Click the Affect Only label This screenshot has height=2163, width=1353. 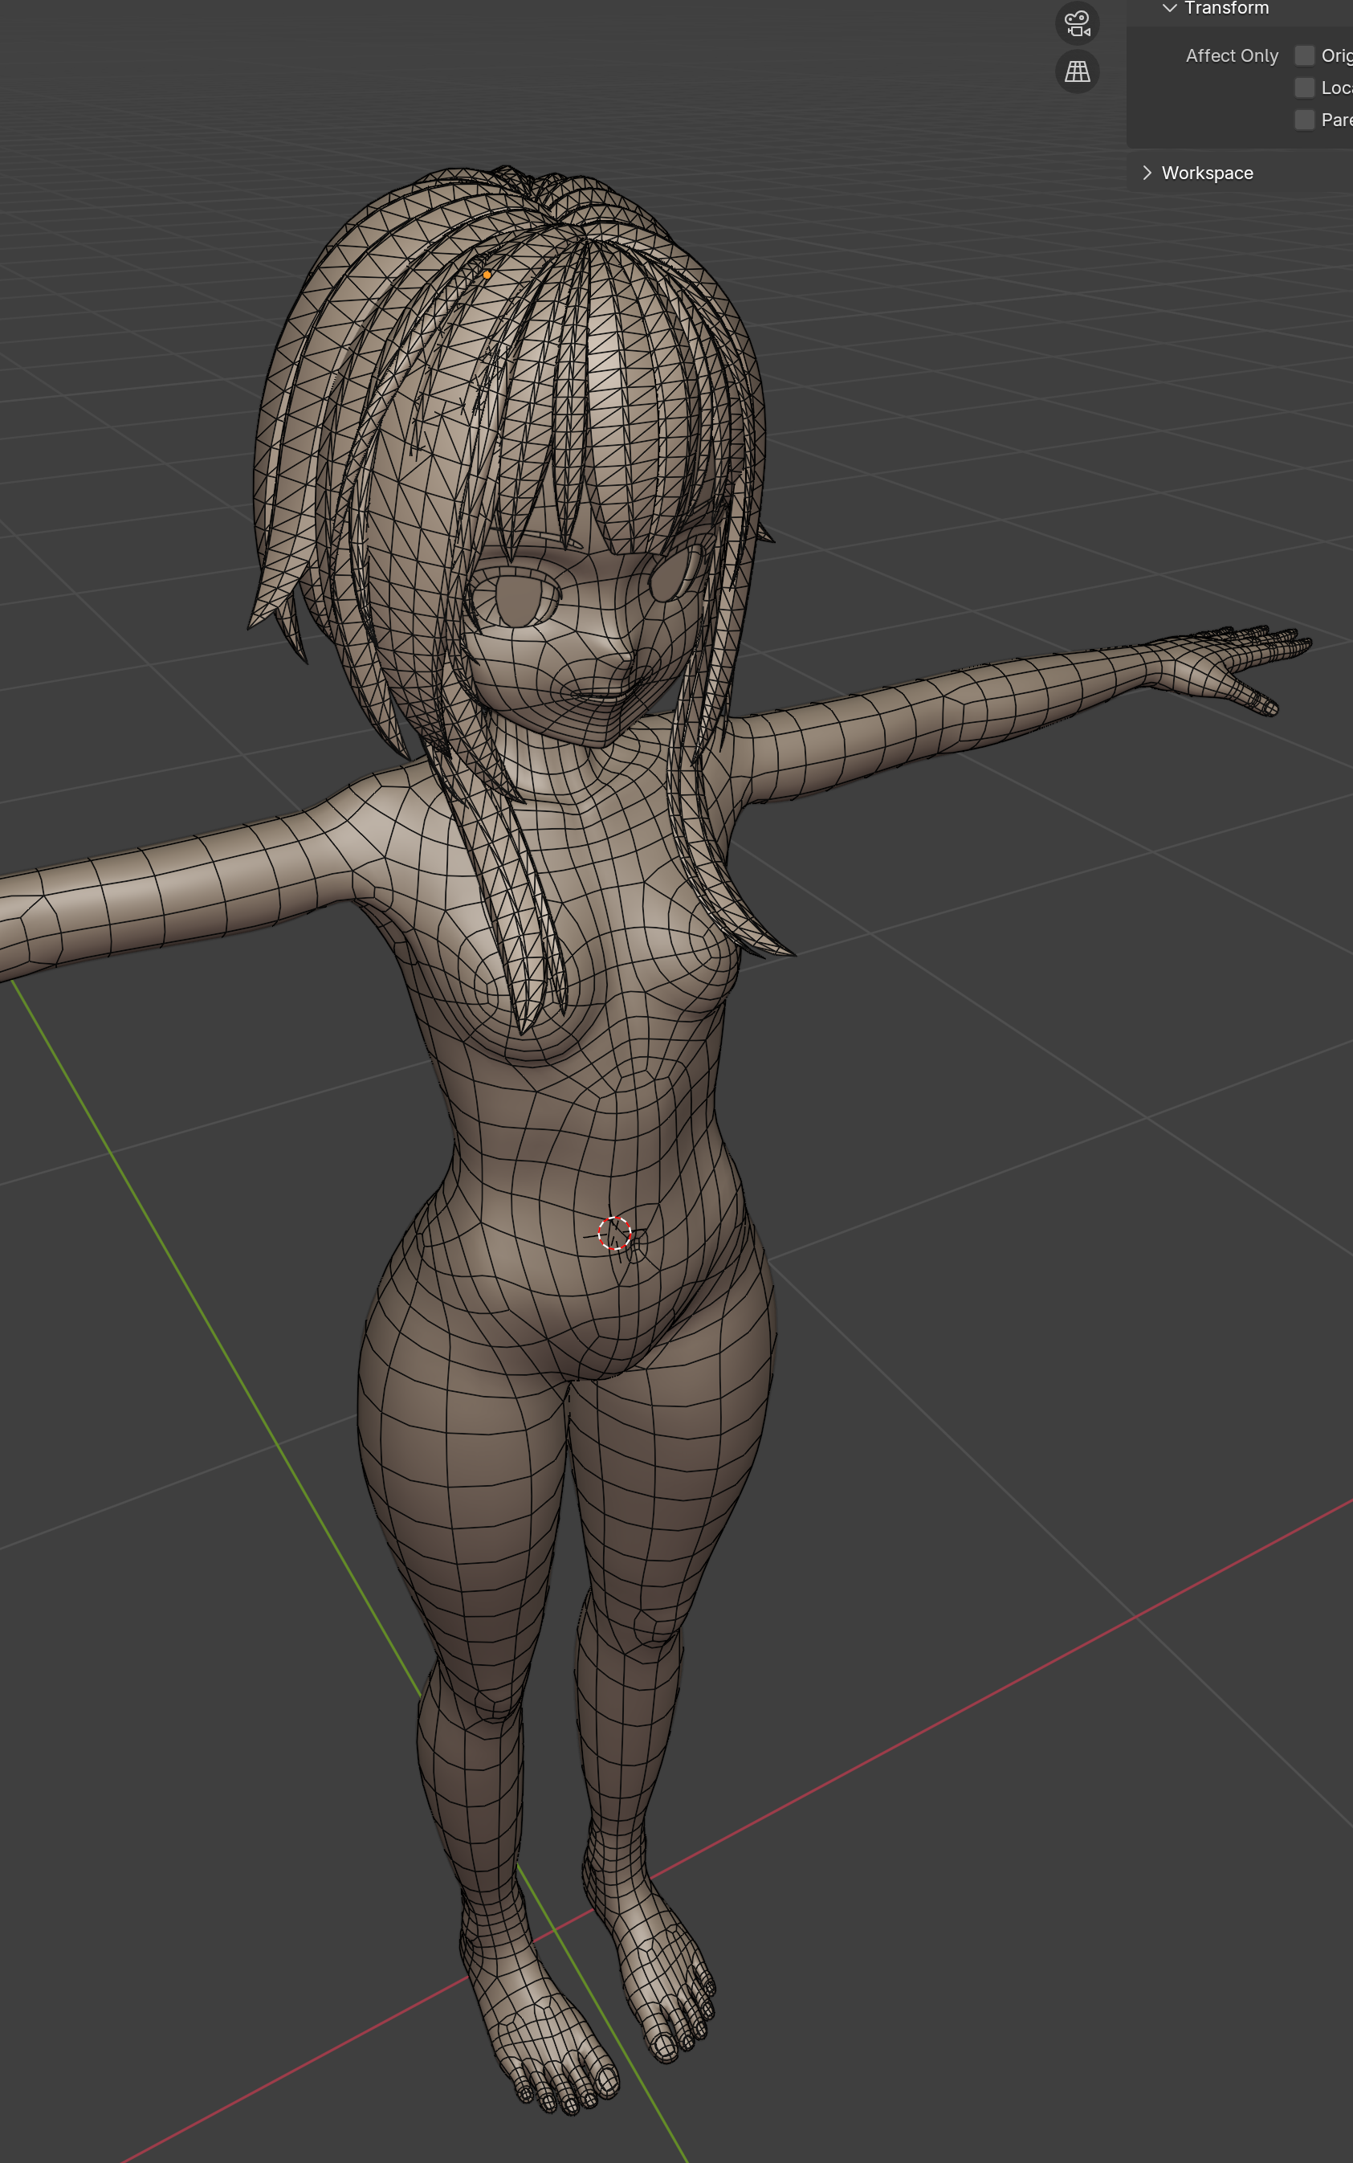[x=1231, y=55]
